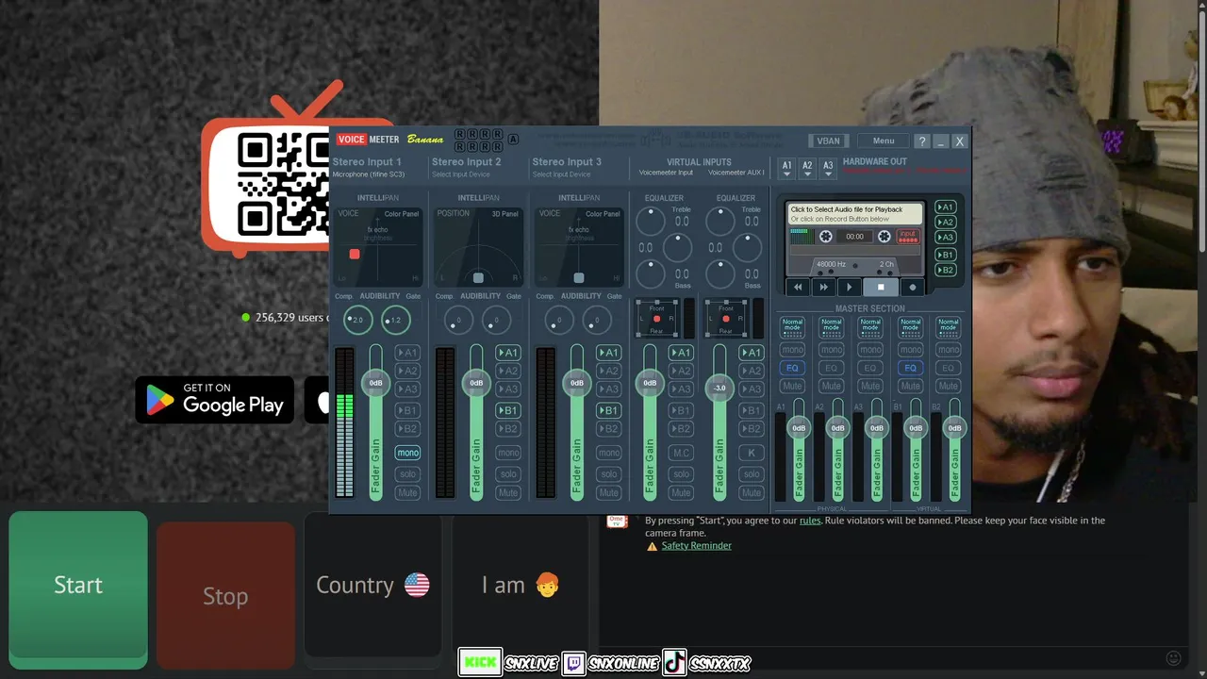Click the Get it on Google Play badge
Screen dimensions: 1207x679
tap(215, 400)
